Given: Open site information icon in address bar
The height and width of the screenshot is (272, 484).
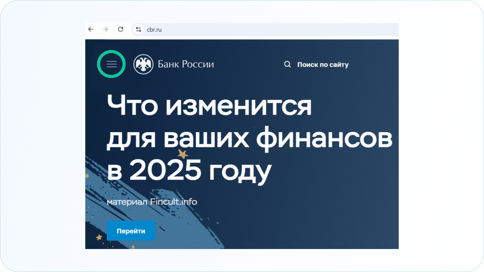Looking at the screenshot, I should point(139,29).
